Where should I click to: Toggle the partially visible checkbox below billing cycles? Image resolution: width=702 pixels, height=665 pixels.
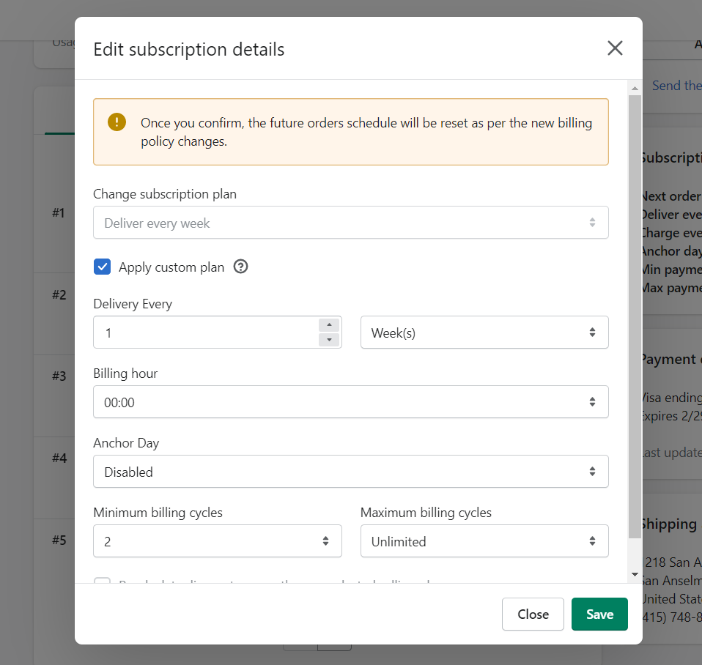pos(103,583)
